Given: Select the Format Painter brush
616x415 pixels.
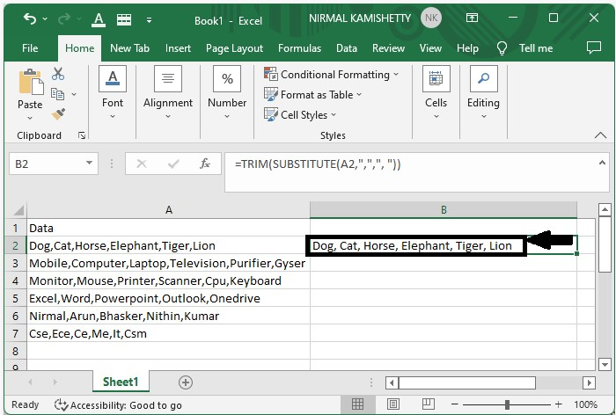Looking at the screenshot, I should [58, 114].
